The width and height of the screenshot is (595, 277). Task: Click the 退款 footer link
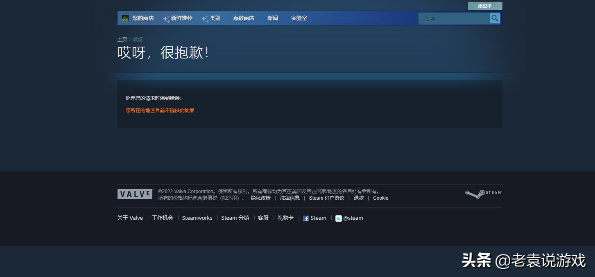point(358,198)
